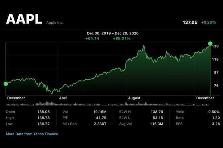Click the Mkt Cap label
The height and width of the screenshot is (148, 223).
(69, 124)
